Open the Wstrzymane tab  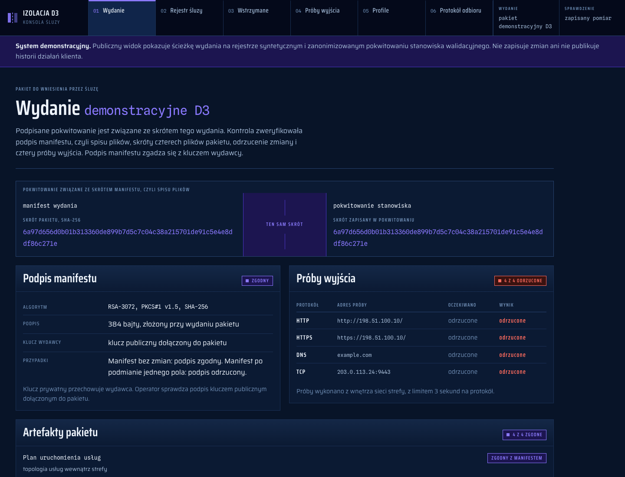tap(257, 18)
